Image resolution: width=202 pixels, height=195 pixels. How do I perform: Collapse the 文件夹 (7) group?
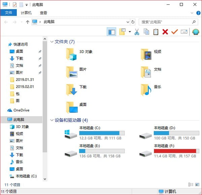[52, 42]
